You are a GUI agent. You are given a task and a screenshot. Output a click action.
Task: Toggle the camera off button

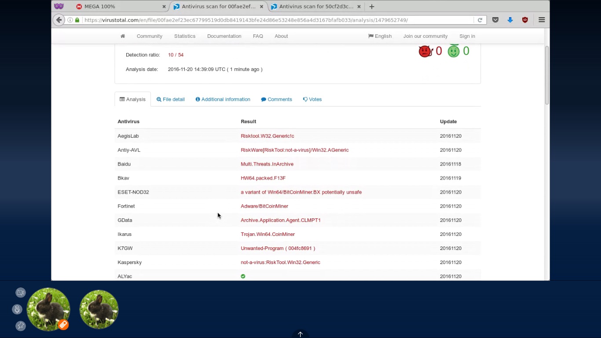pyautogui.click(x=21, y=293)
